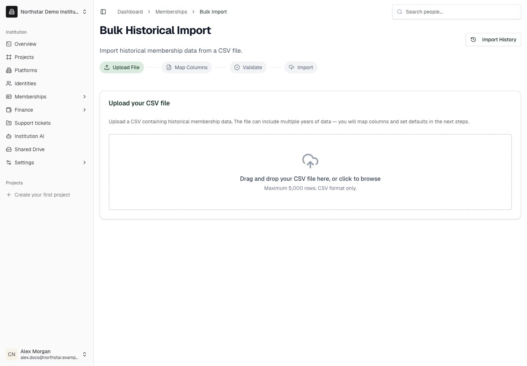Click the Finance wallet icon
The width and height of the screenshot is (527, 366).
(x=9, y=110)
